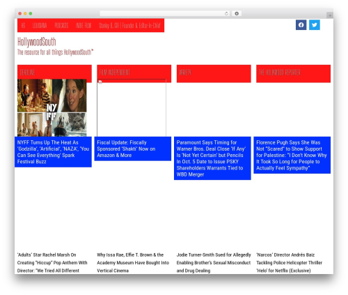Image resolution: width=348 pixels, height=295 pixels.
Task: Open the Deadline column header
Action: 54,73
